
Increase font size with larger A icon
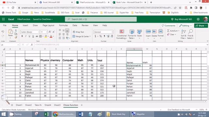tap(50, 32)
